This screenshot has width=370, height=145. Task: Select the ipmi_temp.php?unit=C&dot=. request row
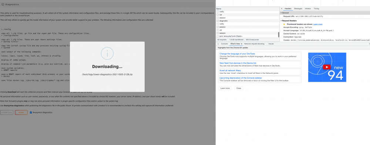pyautogui.click(x=231, y=36)
